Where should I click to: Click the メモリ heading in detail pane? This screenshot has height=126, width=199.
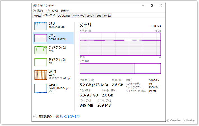85,25
